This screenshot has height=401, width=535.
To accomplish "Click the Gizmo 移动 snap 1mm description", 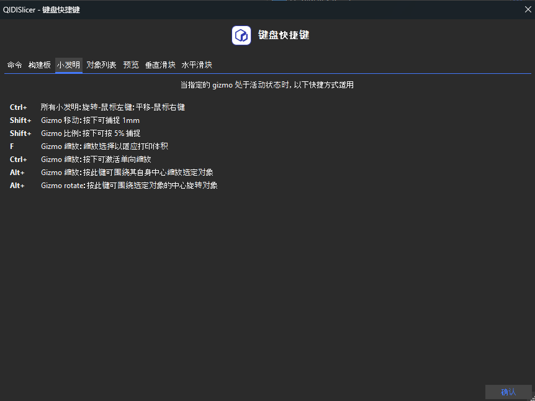I will (91, 120).
